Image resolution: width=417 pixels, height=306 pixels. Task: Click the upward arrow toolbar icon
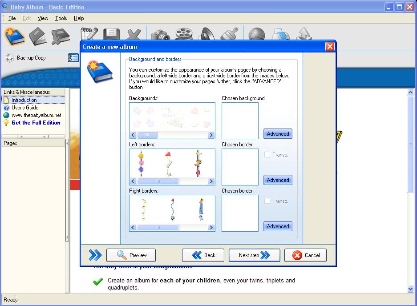pyautogui.click(x=304, y=34)
